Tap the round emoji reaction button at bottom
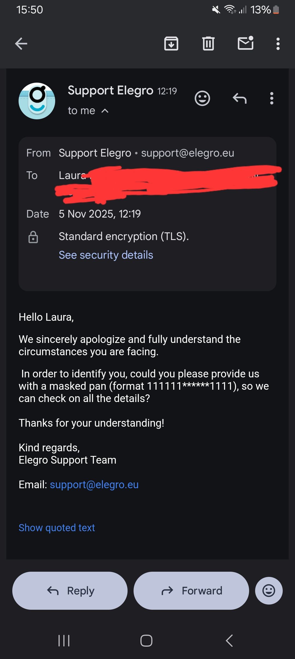The width and height of the screenshot is (295, 659). 269,591
